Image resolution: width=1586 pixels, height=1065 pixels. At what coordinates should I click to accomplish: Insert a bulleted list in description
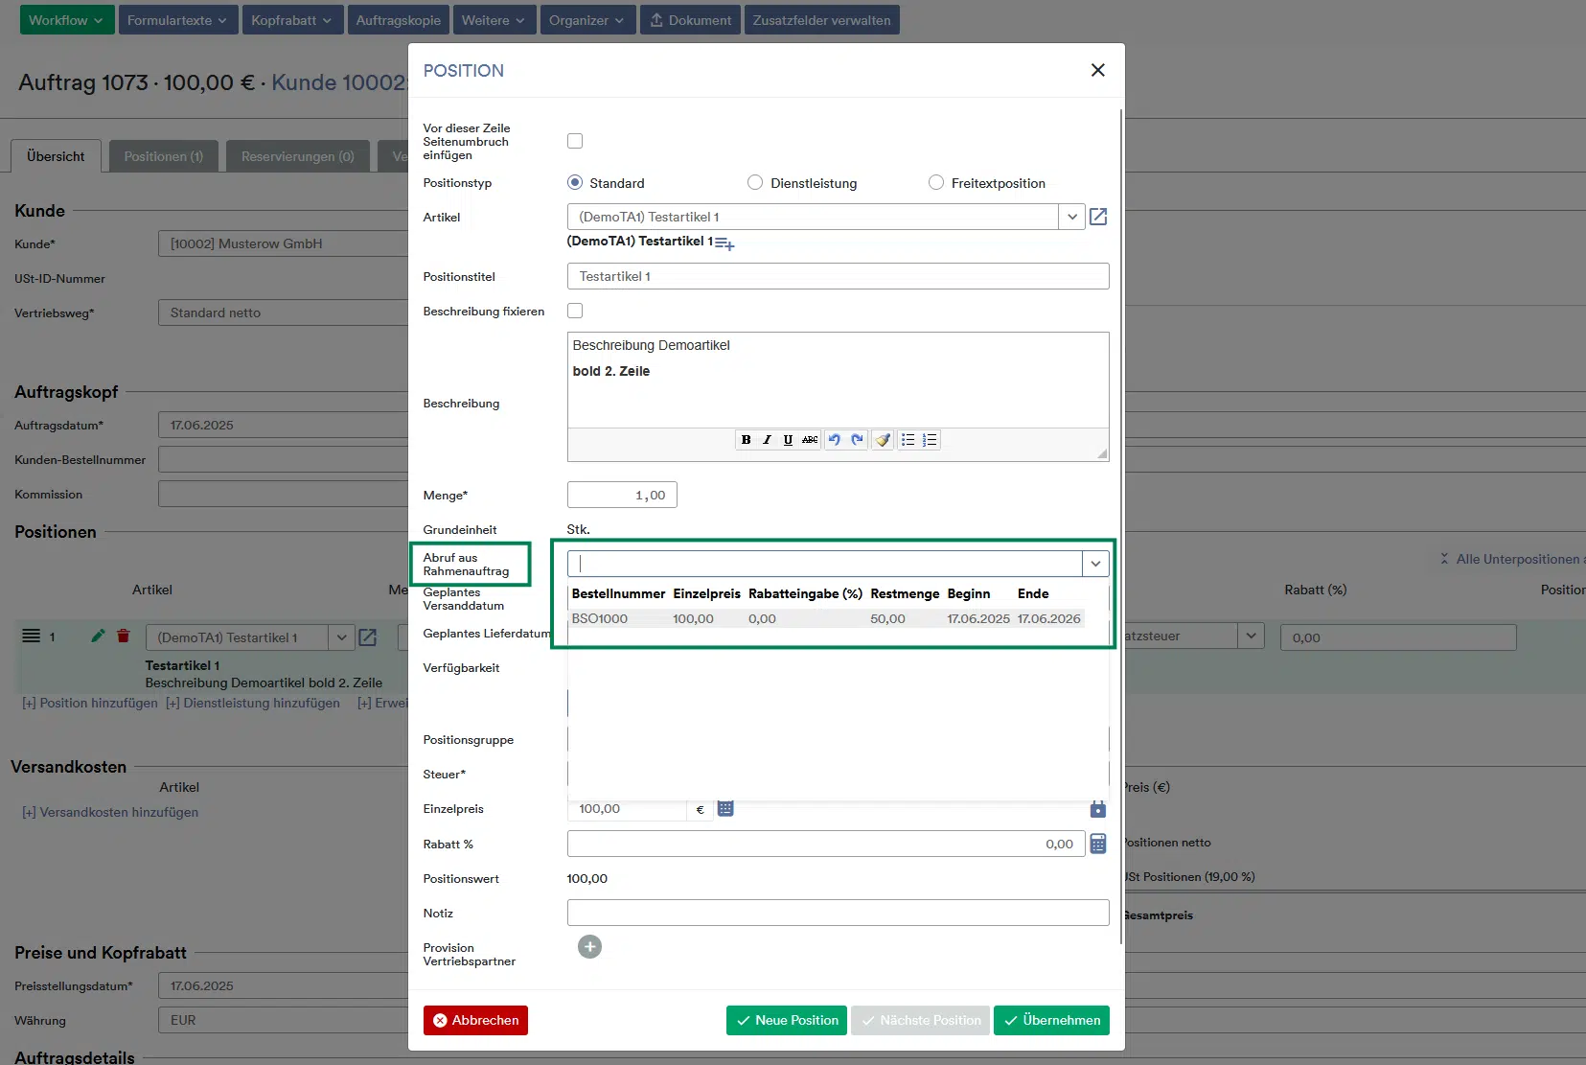click(908, 440)
